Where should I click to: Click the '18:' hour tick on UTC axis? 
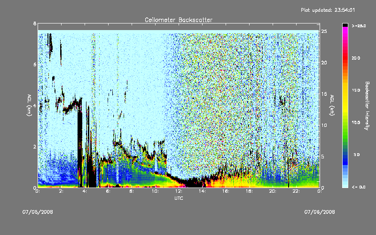pyautogui.click(x=250, y=191)
